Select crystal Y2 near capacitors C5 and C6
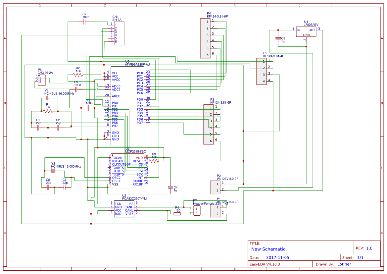Viewport: 387px width, 274px height. (53, 170)
